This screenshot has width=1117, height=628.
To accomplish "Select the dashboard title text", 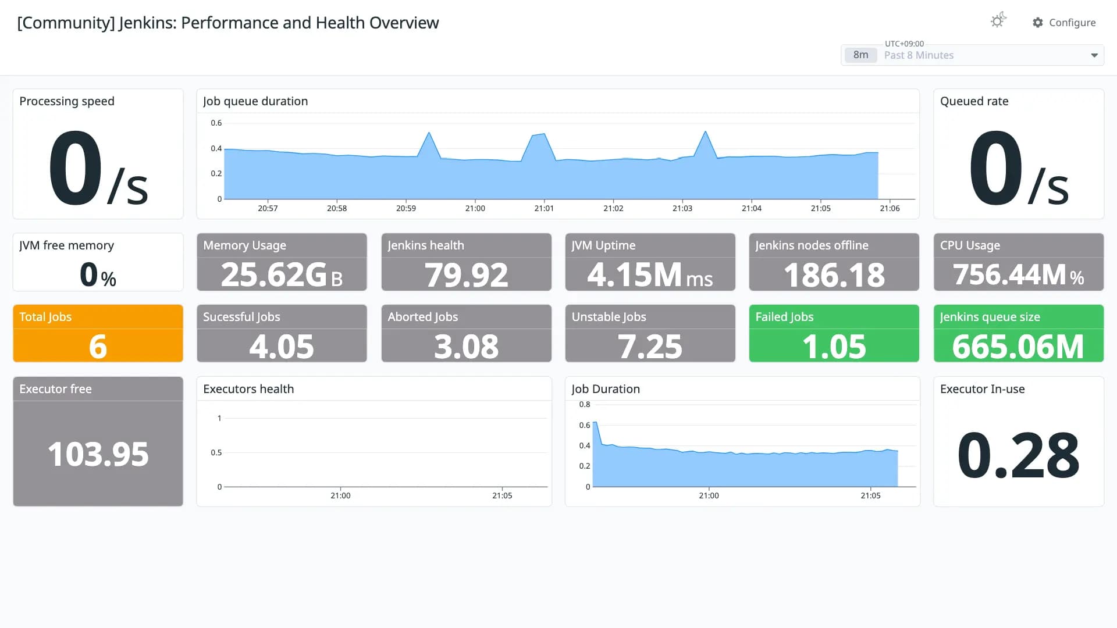I will tap(228, 23).
